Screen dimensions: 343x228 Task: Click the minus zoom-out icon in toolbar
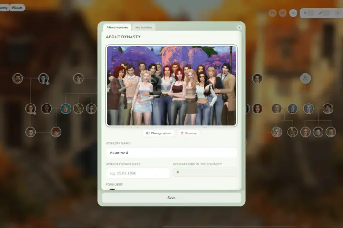337,13
